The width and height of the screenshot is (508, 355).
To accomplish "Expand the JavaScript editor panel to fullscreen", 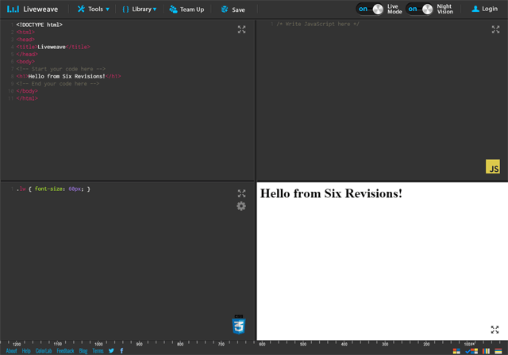I will point(495,29).
